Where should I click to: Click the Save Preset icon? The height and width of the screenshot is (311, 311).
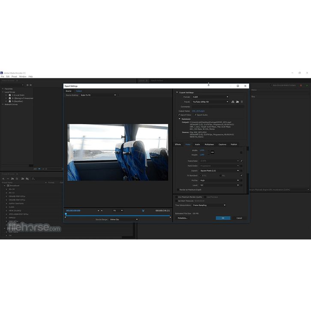point(233,102)
